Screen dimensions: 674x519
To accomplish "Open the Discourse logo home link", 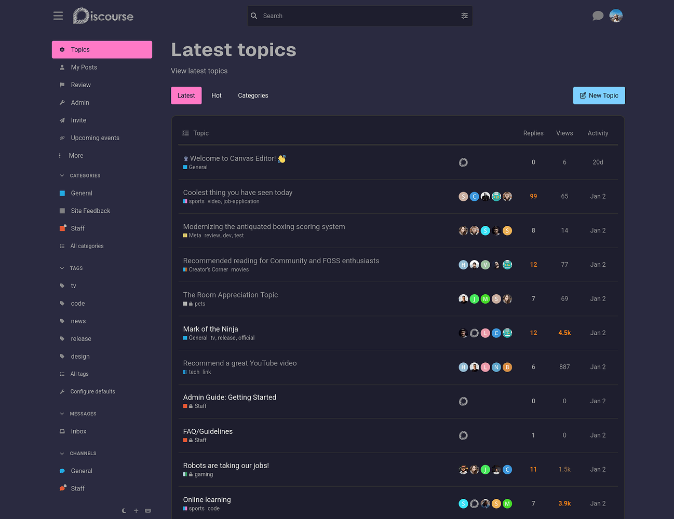I will [x=103, y=16].
